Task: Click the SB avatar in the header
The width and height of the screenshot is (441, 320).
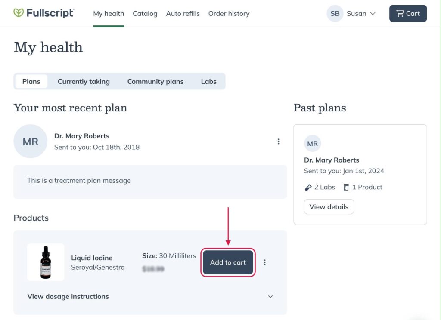Action: point(335,13)
